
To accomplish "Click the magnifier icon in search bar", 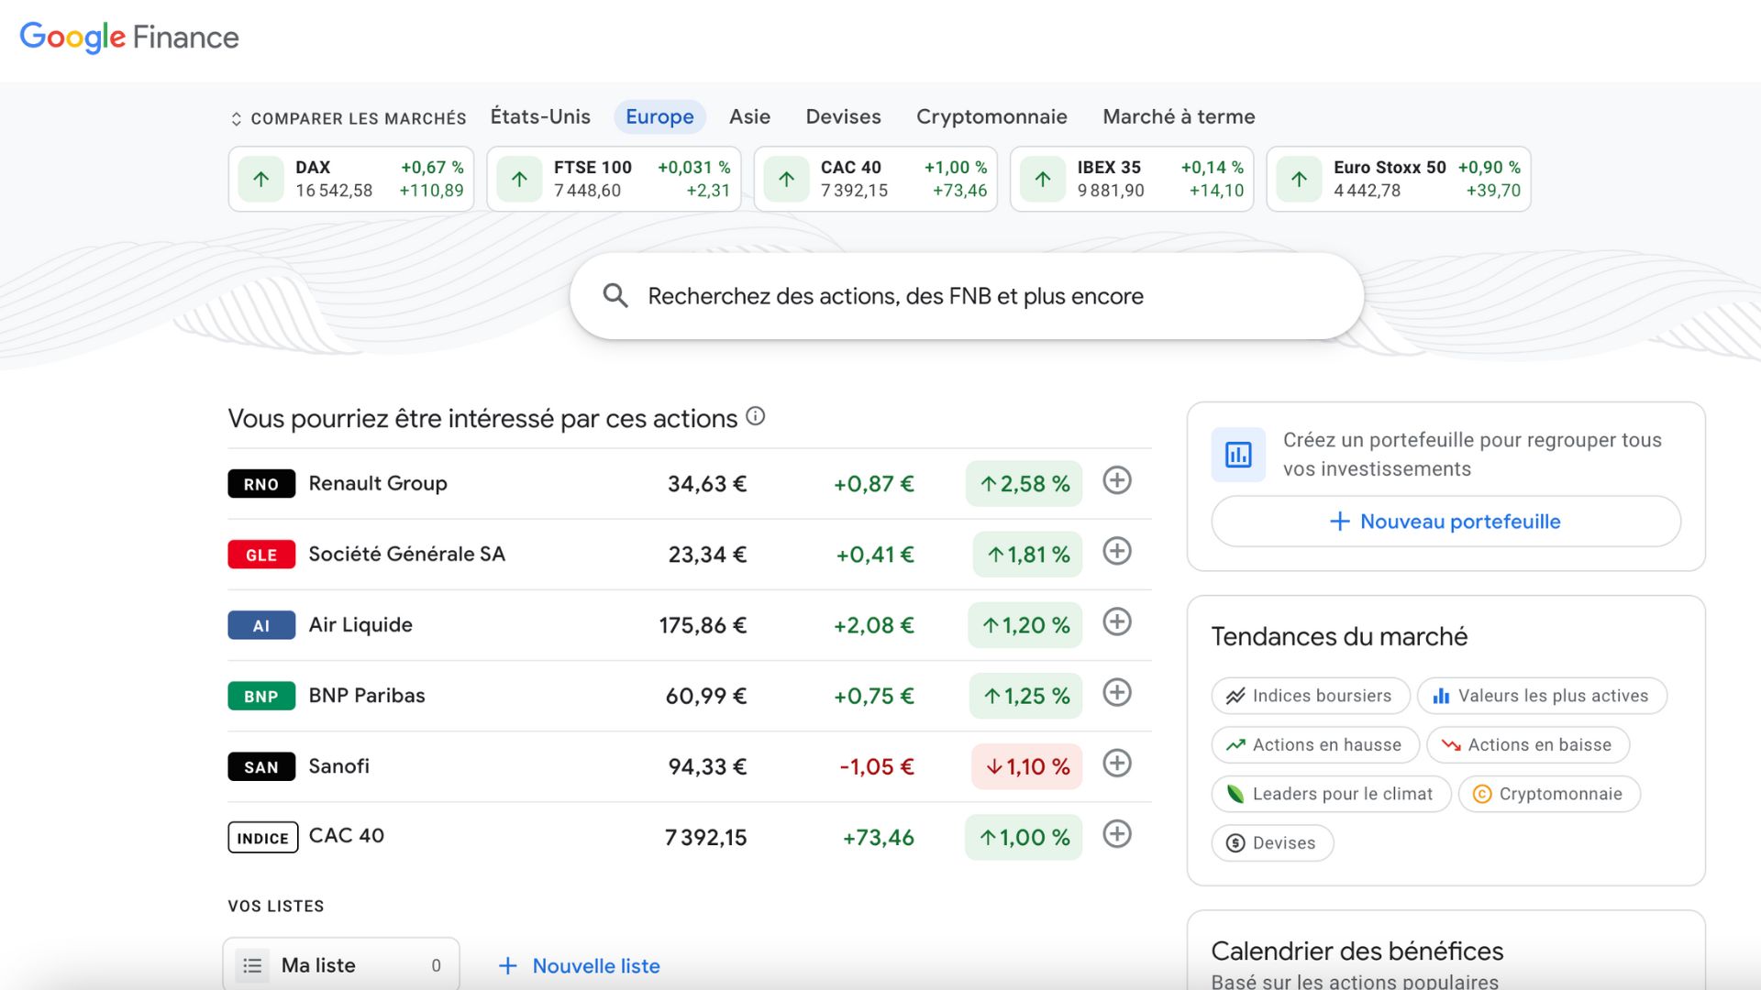I will 615,296.
